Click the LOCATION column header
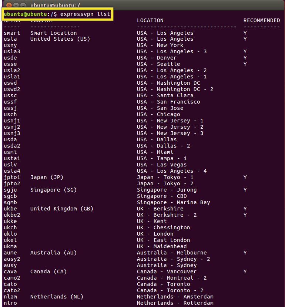 (x=150, y=20)
